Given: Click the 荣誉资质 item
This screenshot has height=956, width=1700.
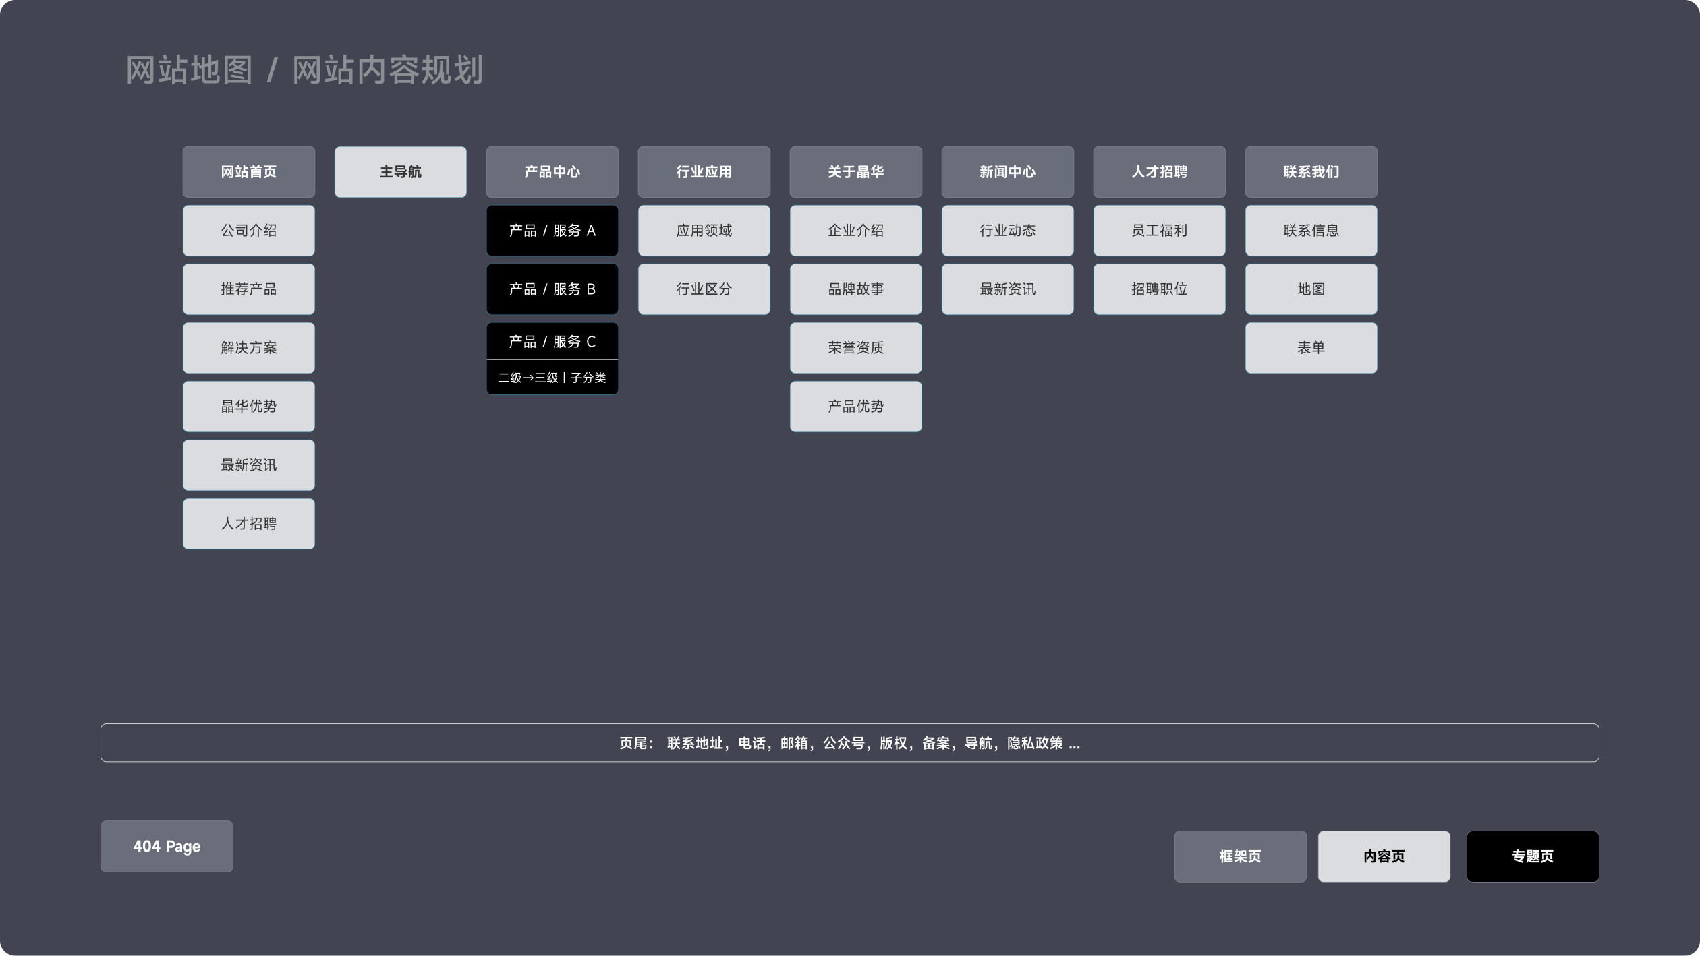Looking at the screenshot, I should pyautogui.click(x=855, y=348).
